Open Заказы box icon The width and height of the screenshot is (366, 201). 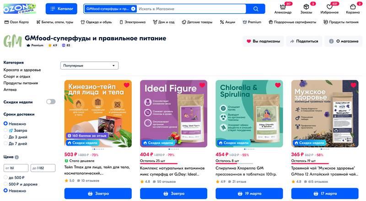[x=306, y=6]
